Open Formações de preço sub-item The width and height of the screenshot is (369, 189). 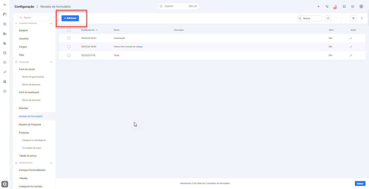(x=32, y=148)
